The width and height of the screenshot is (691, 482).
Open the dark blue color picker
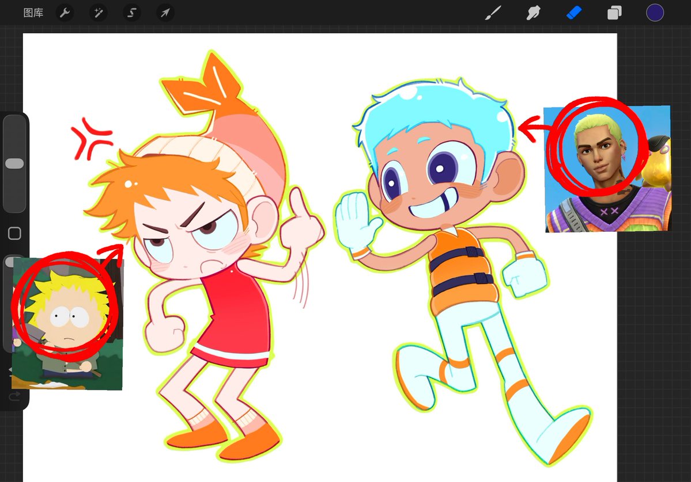pos(655,13)
